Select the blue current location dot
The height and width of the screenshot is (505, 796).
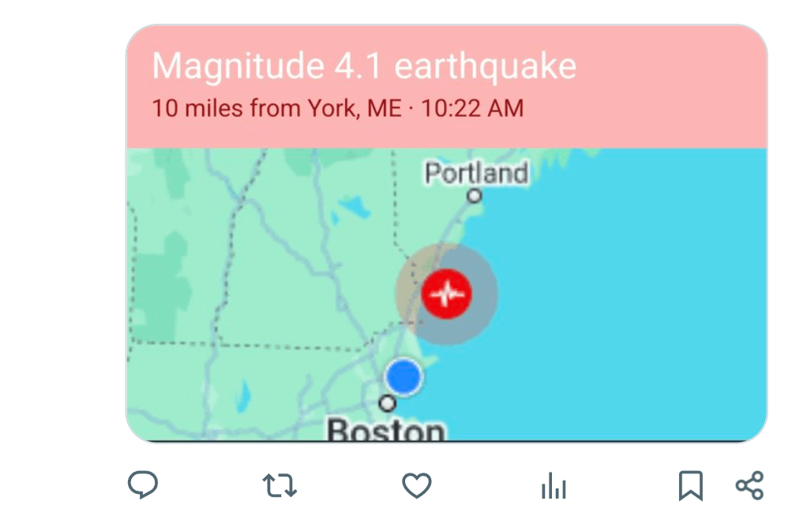point(404,376)
